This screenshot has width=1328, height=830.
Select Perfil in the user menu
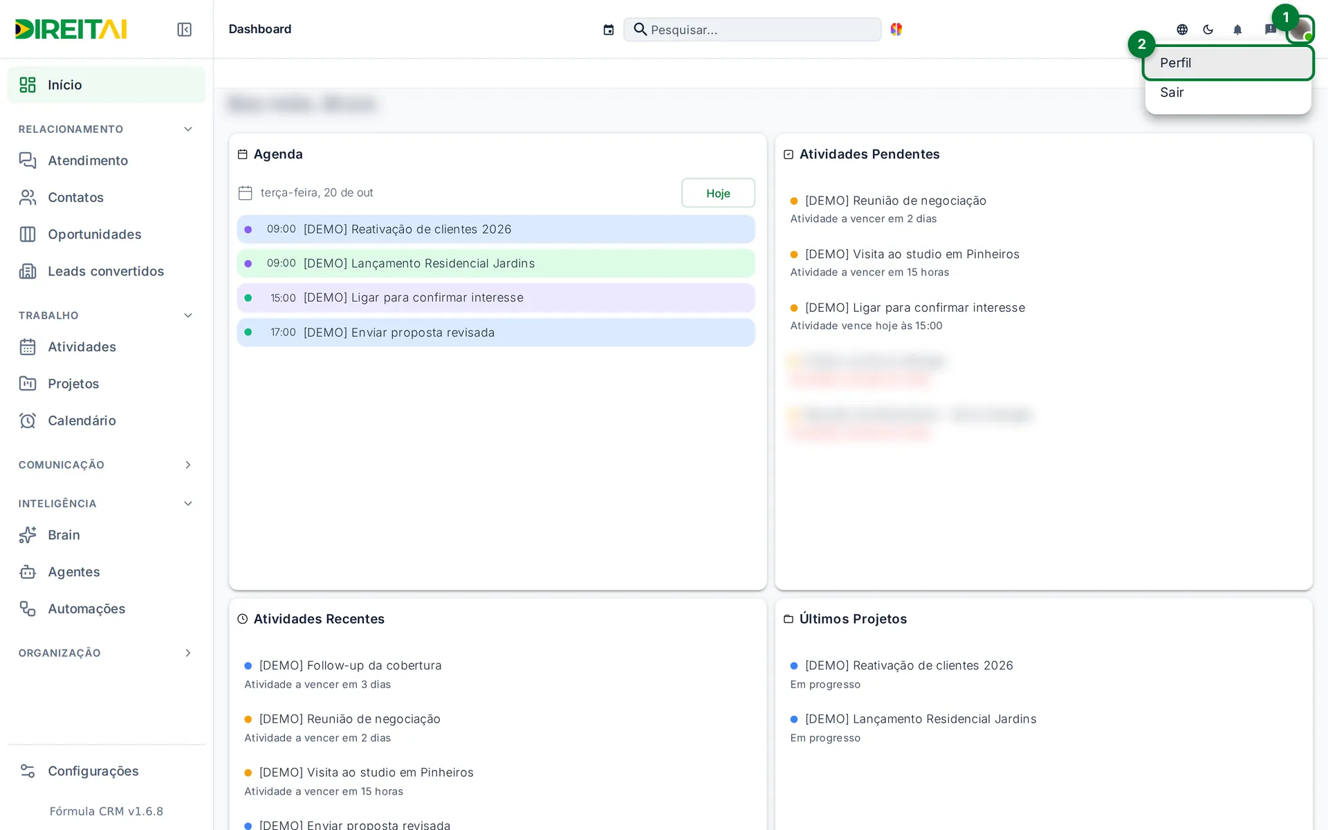pos(1228,63)
